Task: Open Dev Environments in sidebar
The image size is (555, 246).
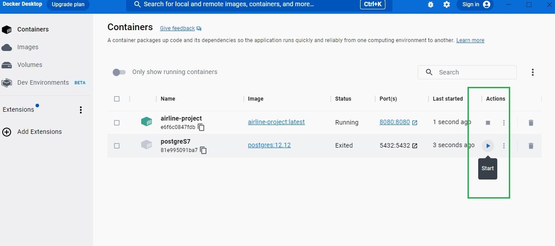Action: 43,82
